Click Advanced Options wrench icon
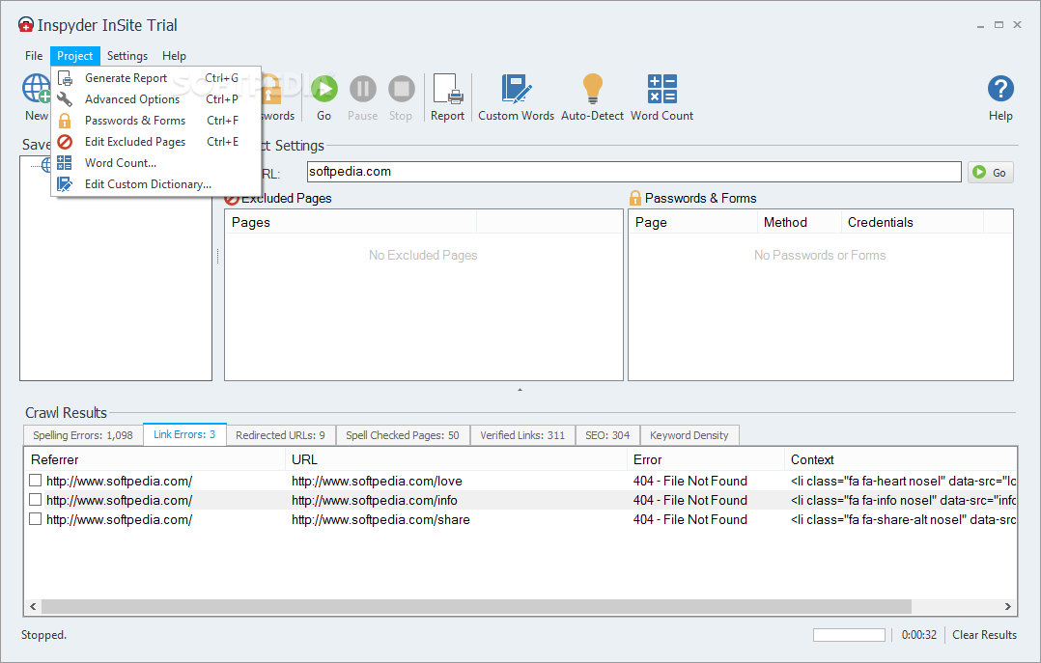Image resolution: width=1041 pixels, height=663 pixels. [65, 99]
